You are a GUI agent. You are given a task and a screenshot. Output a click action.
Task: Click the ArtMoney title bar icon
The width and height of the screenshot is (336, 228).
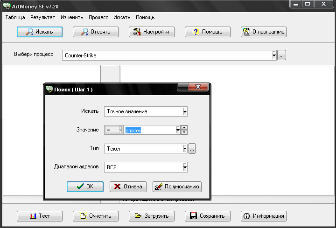(7, 6)
